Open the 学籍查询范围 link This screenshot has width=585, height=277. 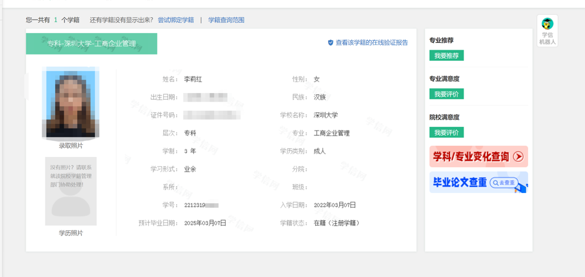pos(226,20)
